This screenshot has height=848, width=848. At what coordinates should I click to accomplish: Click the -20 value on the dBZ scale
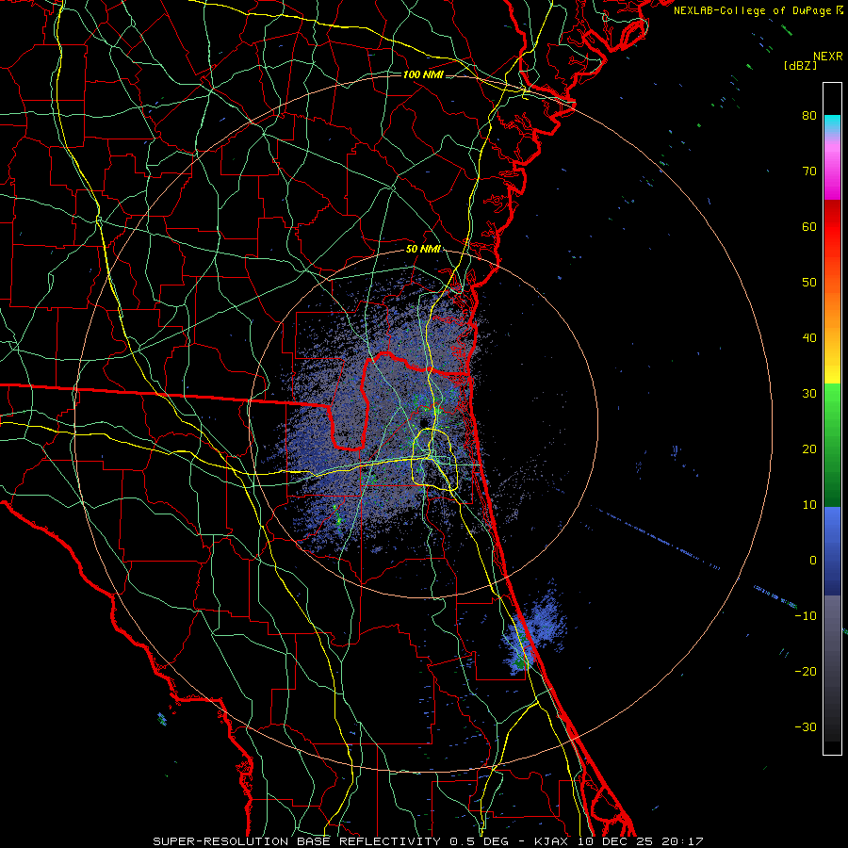click(806, 672)
